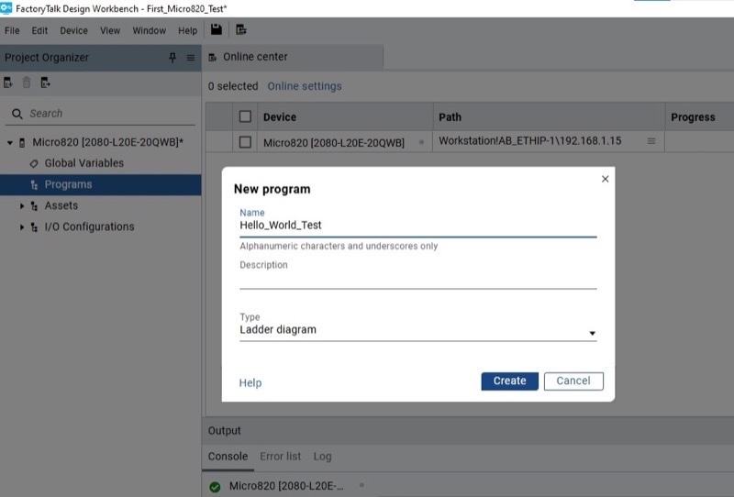Image resolution: width=734 pixels, height=497 pixels.
Task: Open Project Organizer hamburger menu
Action: [191, 58]
